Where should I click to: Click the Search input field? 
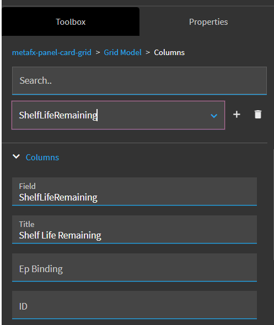139,80
